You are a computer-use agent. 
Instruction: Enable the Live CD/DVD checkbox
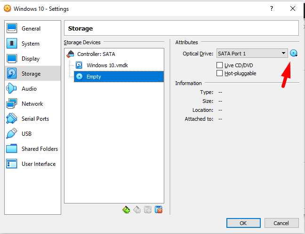[220, 65]
